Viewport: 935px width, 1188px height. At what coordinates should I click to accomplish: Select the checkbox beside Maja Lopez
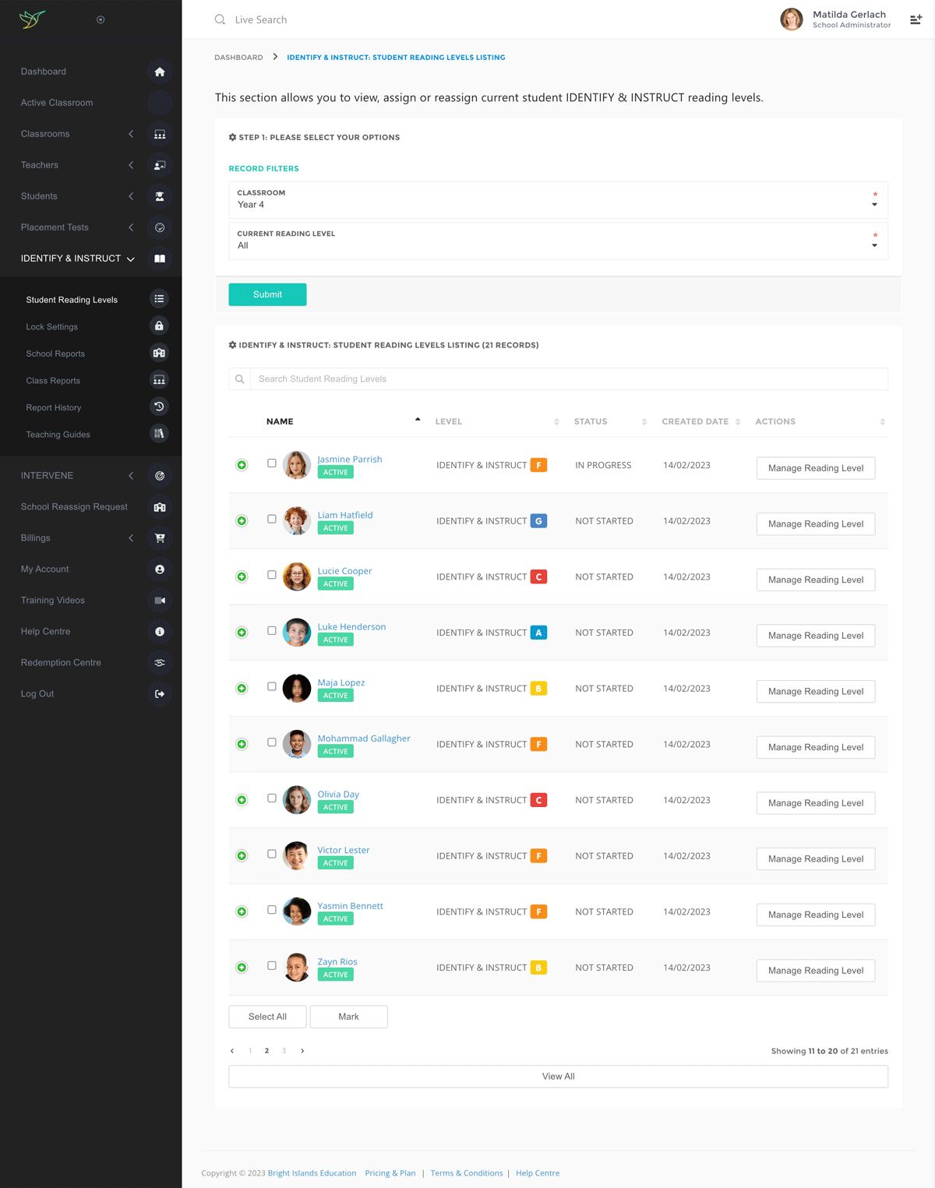click(x=272, y=686)
